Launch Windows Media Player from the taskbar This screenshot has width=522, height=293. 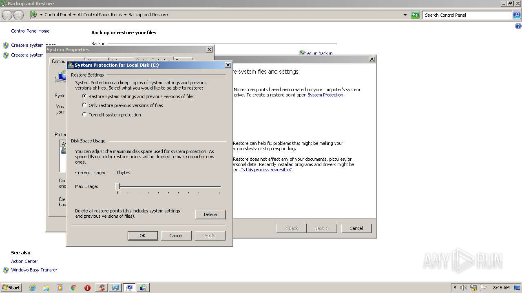60,288
